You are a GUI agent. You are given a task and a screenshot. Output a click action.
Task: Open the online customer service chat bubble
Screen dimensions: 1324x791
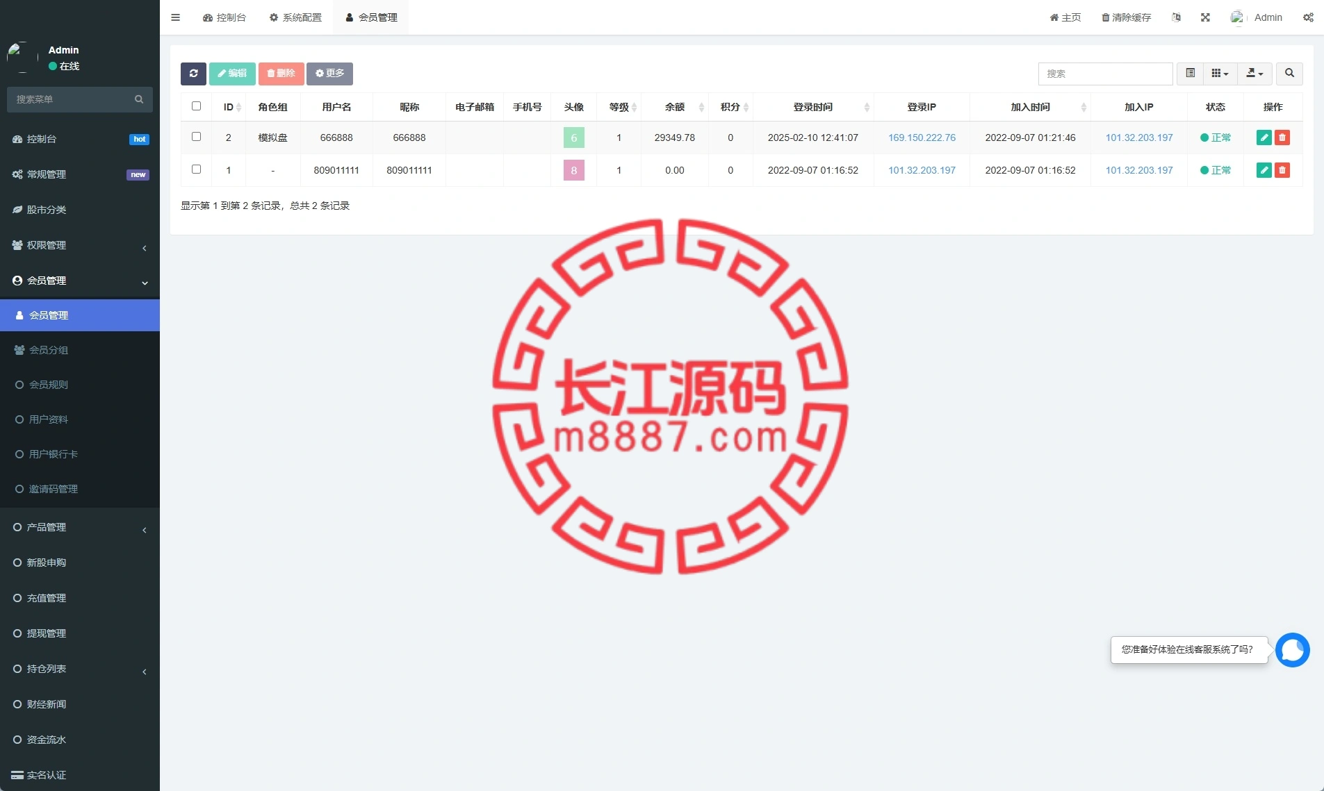(1293, 650)
